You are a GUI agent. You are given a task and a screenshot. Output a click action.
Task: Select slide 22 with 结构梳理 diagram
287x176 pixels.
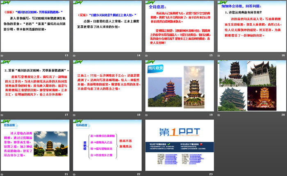[x=107, y=146]
